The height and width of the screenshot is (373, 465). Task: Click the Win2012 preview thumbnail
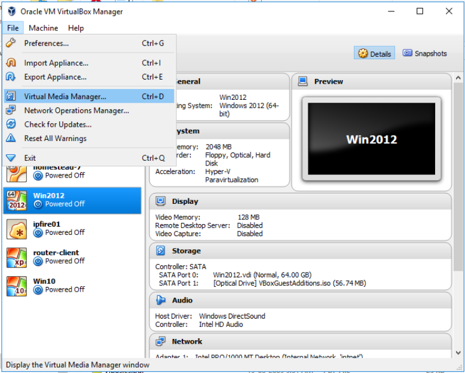click(372, 139)
